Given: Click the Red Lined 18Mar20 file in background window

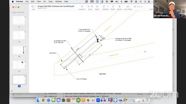Looking at the screenshot, I should (87, 96).
